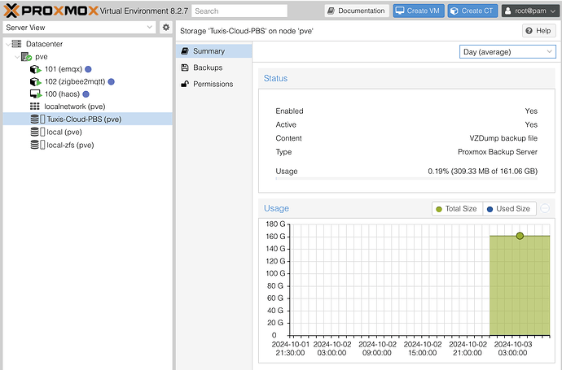This screenshot has height=370, width=562.
Task: Click the root@pam user icon
Action: coord(508,11)
